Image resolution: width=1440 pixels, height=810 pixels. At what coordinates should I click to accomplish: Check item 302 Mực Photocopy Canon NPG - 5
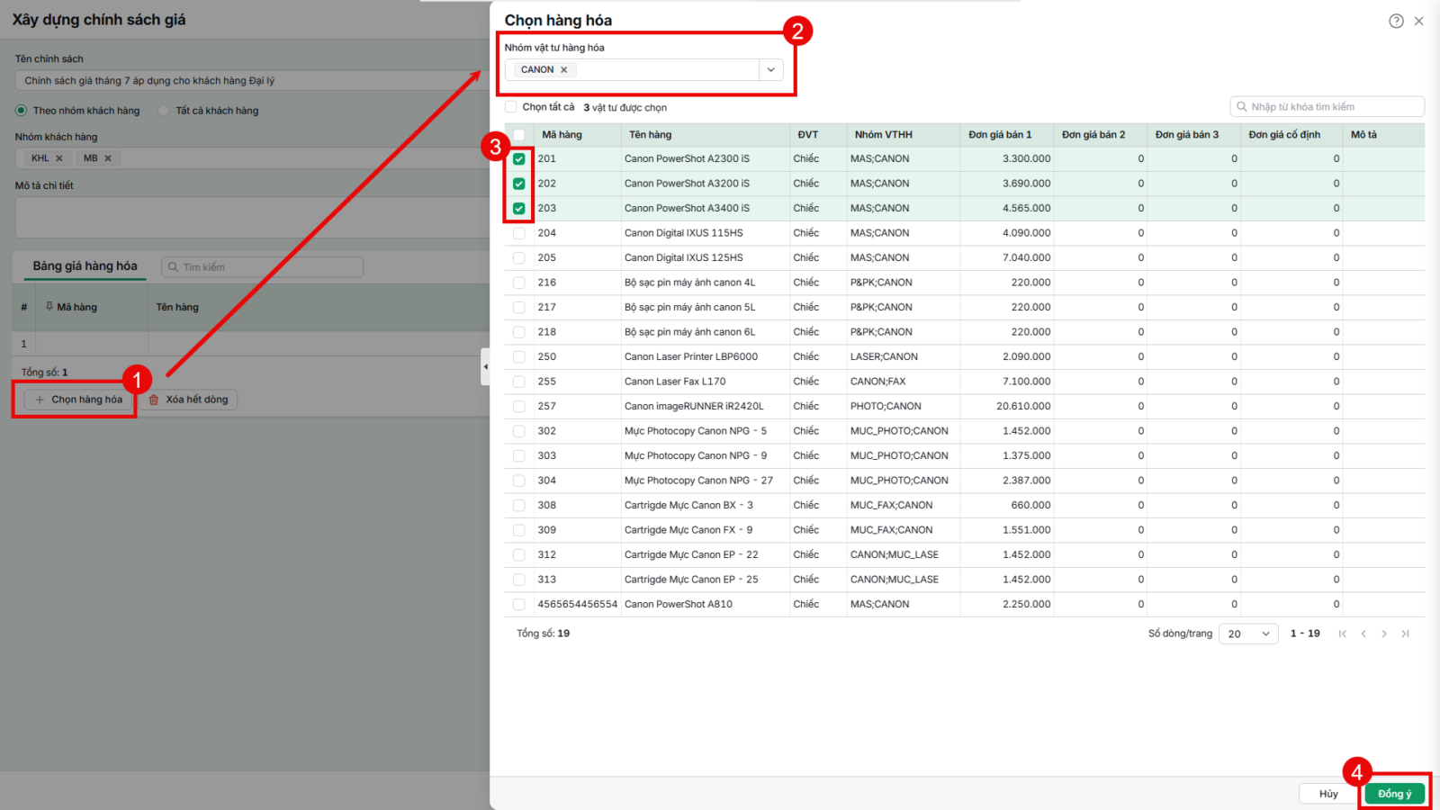(x=519, y=431)
